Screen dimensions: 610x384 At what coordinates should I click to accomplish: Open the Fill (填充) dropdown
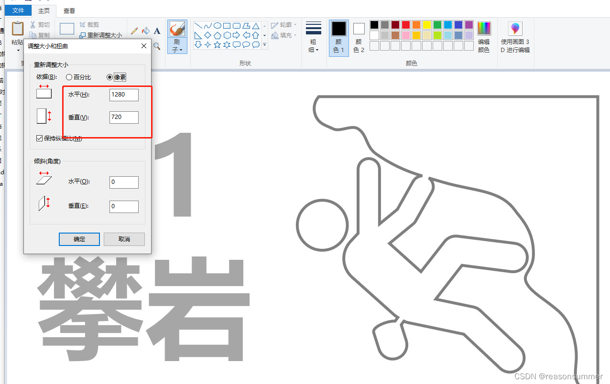point(284,35)
